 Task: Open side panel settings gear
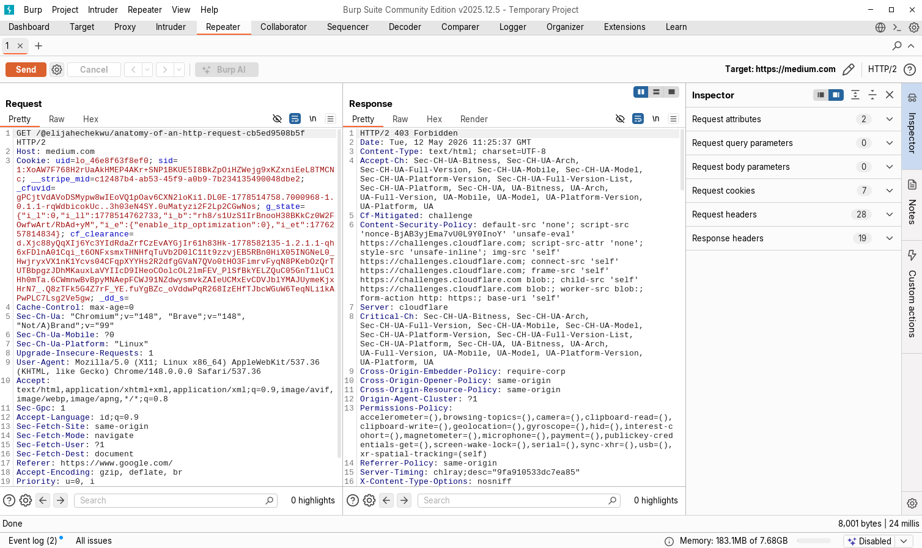912,503
